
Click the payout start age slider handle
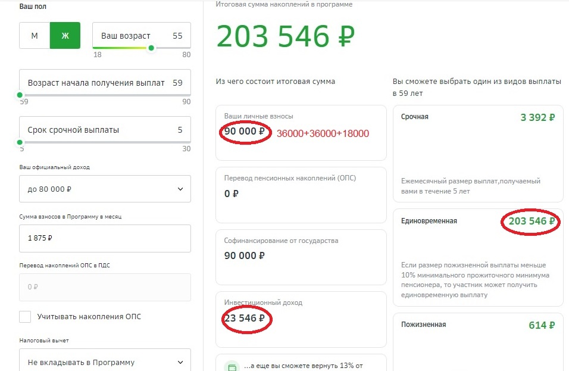click(20, 95)
